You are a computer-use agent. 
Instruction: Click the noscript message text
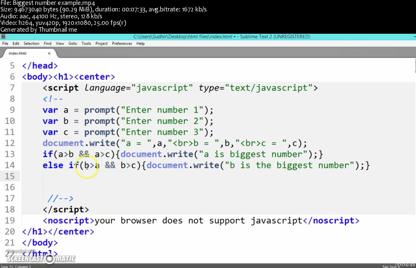[x=198, y=220]
